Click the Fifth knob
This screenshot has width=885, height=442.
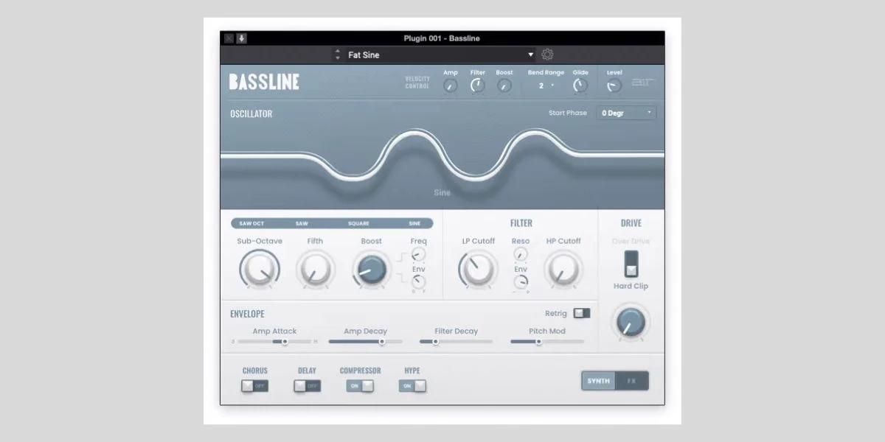pyautogui.click(x=315, y=270)
